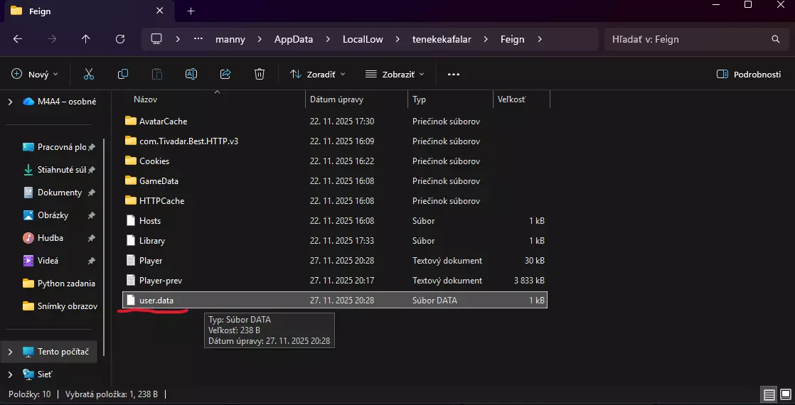This screenshot has height=405, width=795.
Task: Select the Cookies folder icon
Action: click(131, 161)
